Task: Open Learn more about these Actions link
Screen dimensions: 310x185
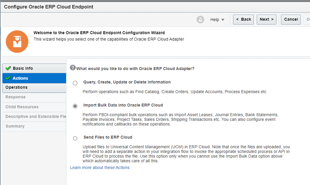Action: 100,167
